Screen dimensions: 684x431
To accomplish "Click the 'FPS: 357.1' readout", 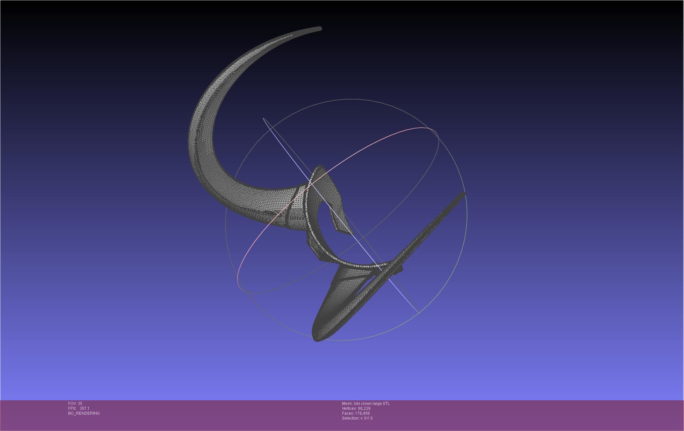I will [x=79, y=408].
